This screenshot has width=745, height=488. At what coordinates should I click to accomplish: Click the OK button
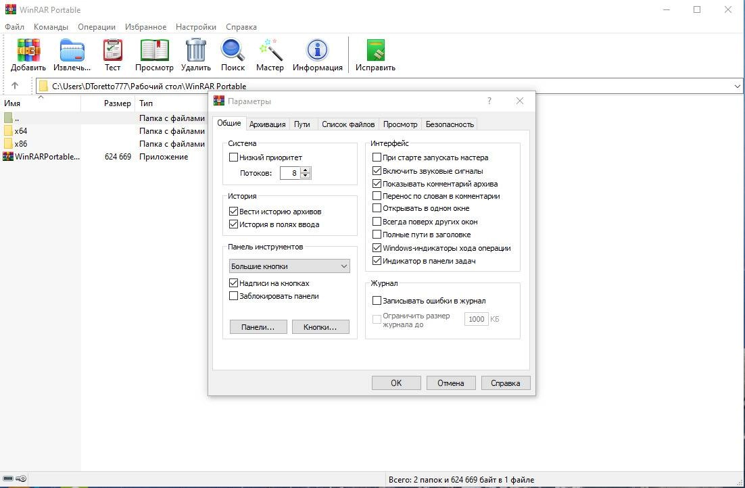click(396, 383)
